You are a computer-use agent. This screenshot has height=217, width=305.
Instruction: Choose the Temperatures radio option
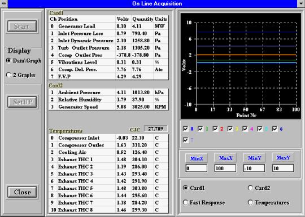pyautogui.click(x=250, y=202)
